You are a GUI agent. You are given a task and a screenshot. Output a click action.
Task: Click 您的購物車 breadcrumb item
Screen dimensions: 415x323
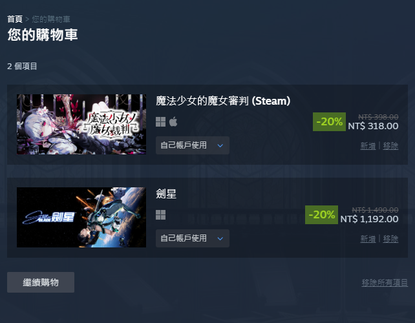point(51,19)
